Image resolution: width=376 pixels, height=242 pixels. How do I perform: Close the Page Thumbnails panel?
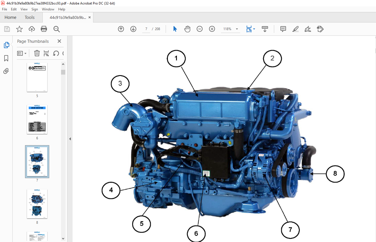coord(59,41)
